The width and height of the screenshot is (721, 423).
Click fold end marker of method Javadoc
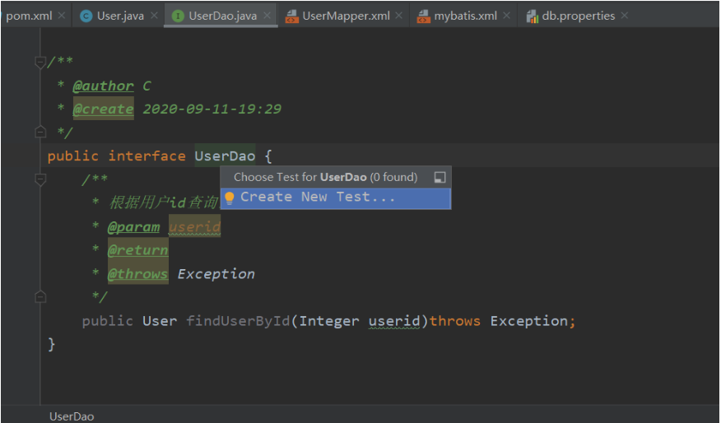pos(40,296)
